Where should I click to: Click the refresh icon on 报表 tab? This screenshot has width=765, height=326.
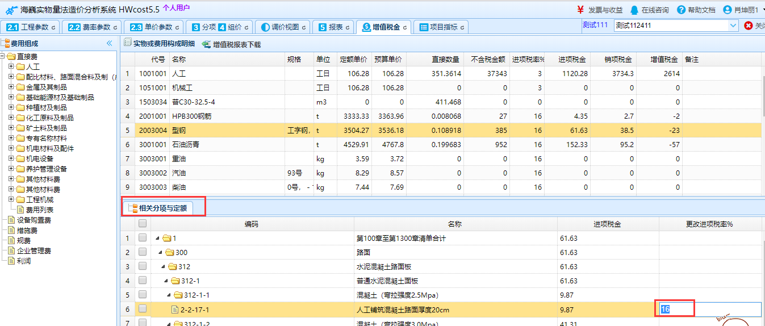(x=348, y=27)
